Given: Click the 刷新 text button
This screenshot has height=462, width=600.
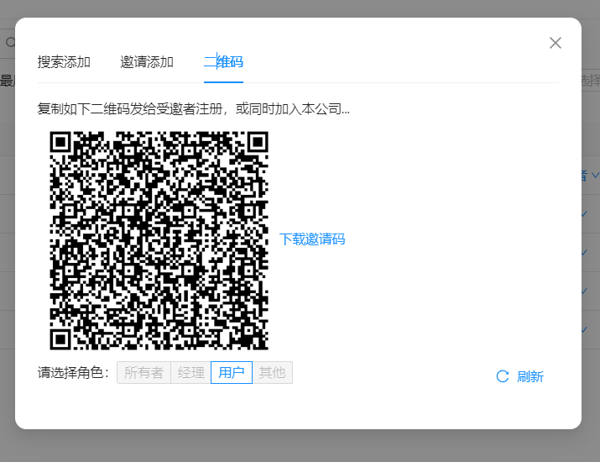Looking at the screenshot, I should (530, 376).
